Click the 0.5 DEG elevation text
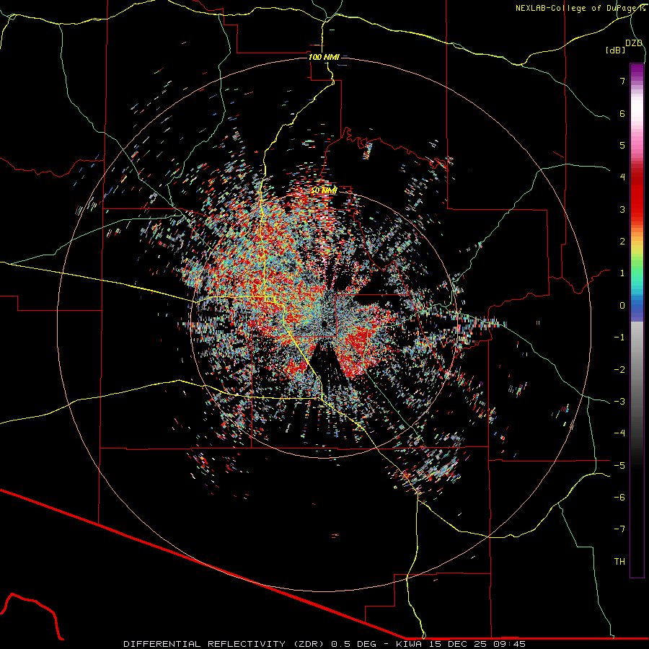Viewport: 649px width, 649px height. (354, 644)
